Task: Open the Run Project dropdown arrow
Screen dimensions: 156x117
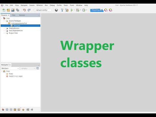Action: coord(74,10)
